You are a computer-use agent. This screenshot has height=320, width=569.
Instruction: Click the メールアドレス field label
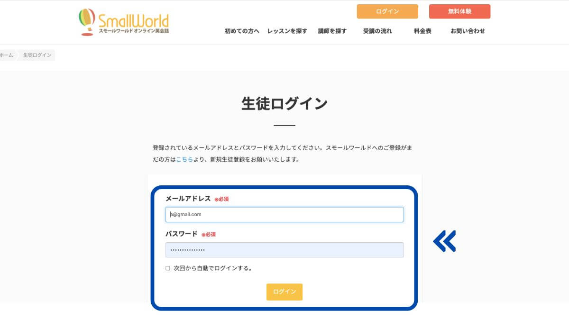188,199
